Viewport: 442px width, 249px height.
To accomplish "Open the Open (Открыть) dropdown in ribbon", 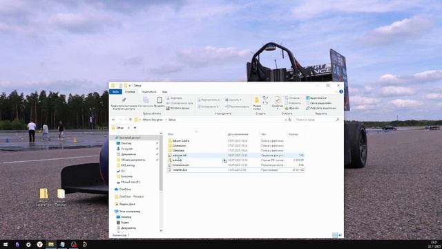I will pos(293,98).
